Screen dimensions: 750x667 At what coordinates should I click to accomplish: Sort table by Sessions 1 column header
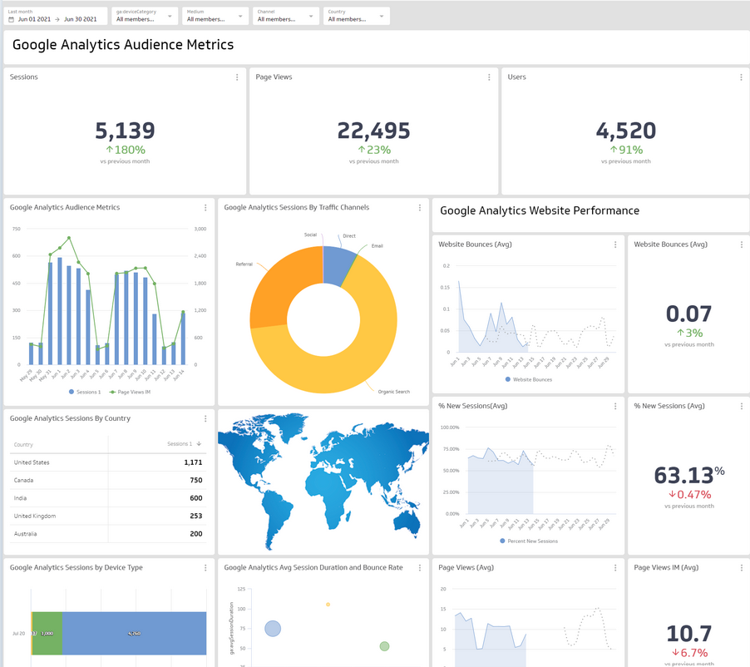click(x=184, y=444)
